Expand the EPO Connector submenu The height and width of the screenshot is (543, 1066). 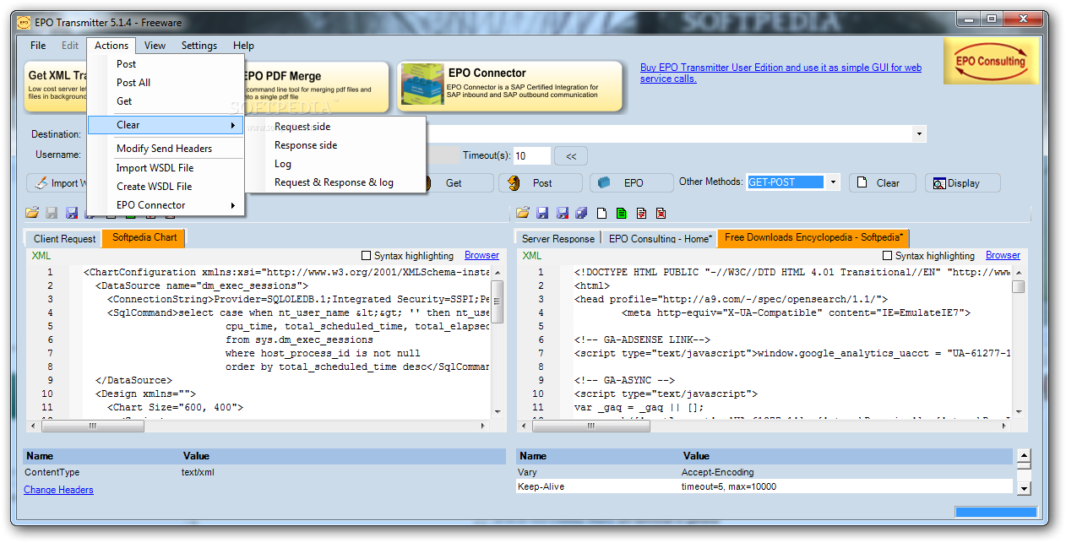[166, 204]
